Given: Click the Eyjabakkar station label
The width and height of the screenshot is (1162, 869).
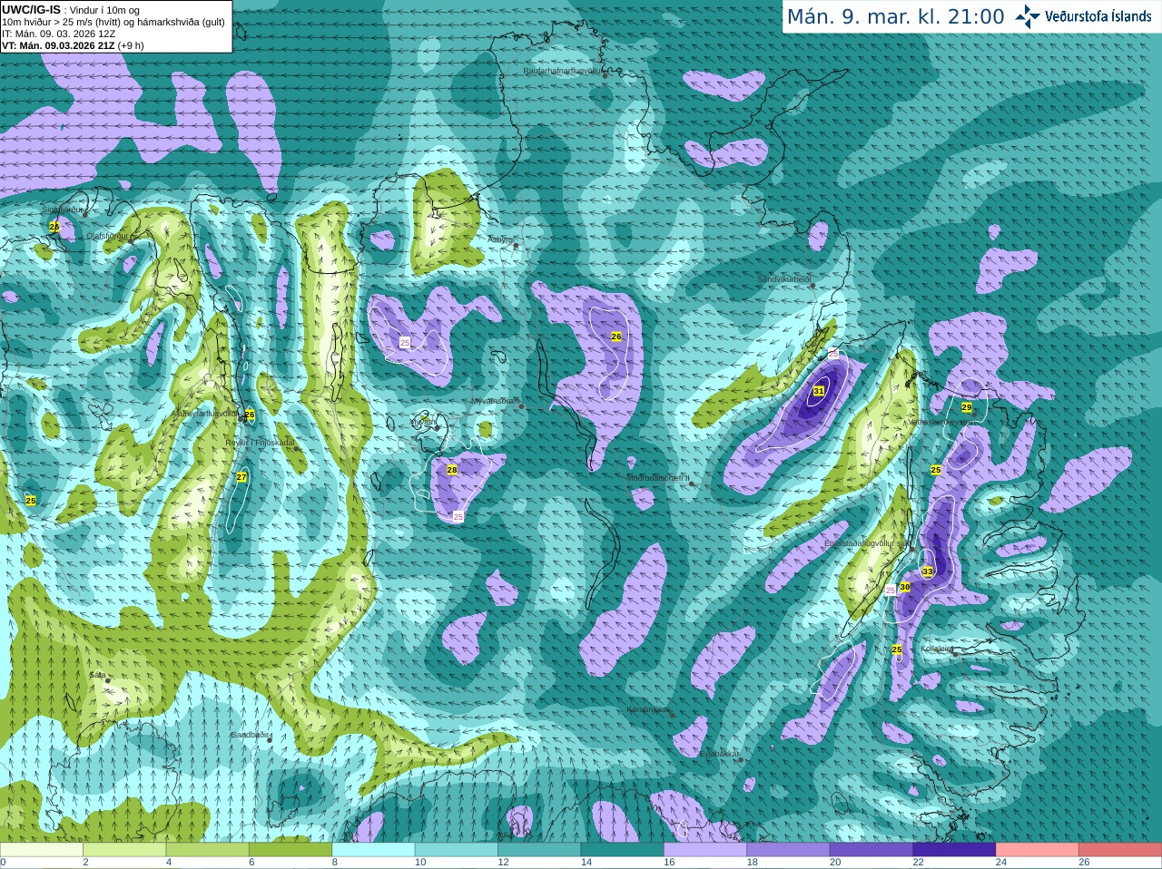Looking at the screenshot, I should pos(719,754).
